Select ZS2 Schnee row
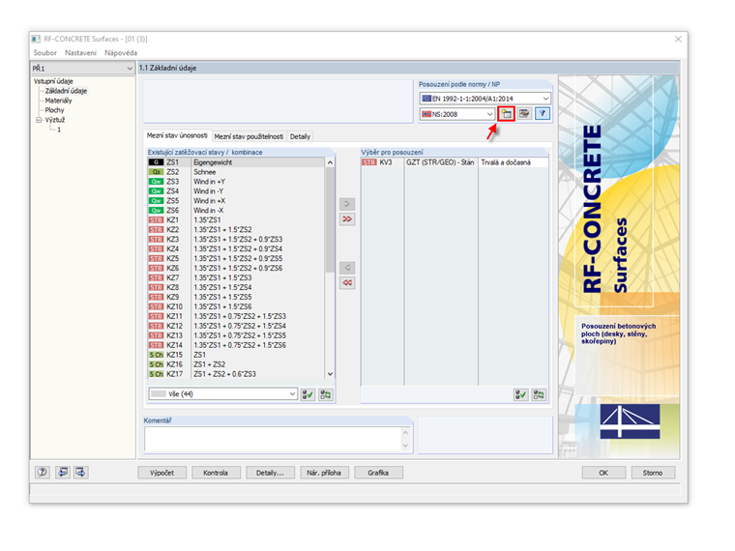Screen dimensions: 735x551 236,172
